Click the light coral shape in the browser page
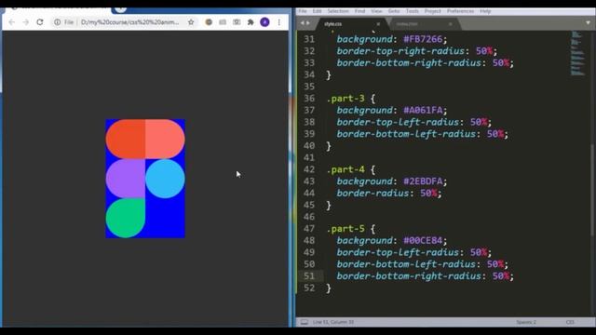 point(165,139)
